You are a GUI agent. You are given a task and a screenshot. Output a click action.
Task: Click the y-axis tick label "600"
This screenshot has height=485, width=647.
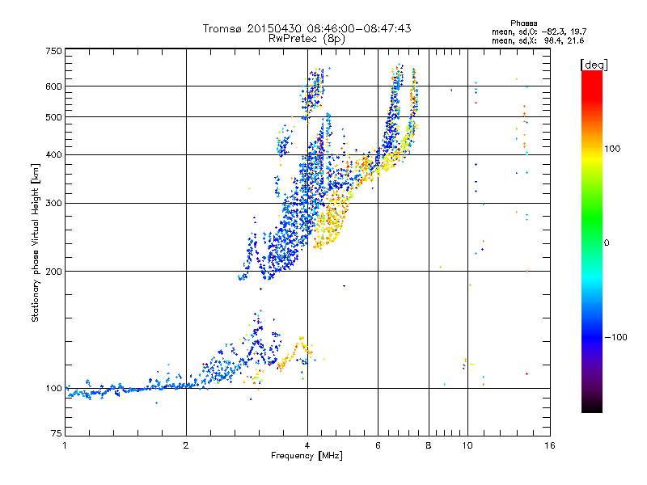54,86
